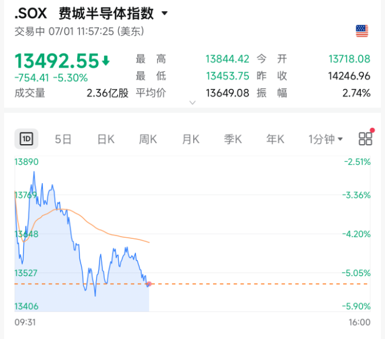Select the 周K chart tab
The image size is (385, 339).
[148, 139]
